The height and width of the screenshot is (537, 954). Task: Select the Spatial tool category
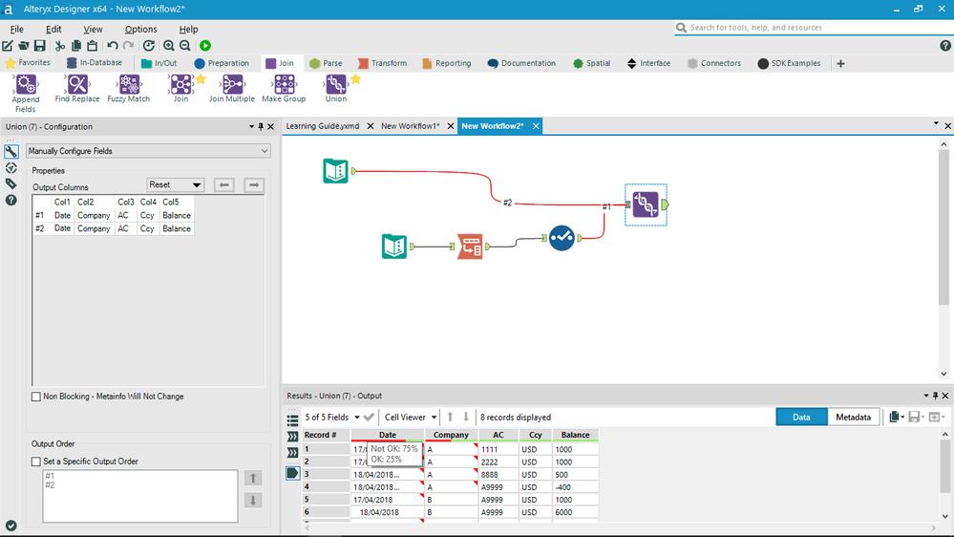click(591, 63)
